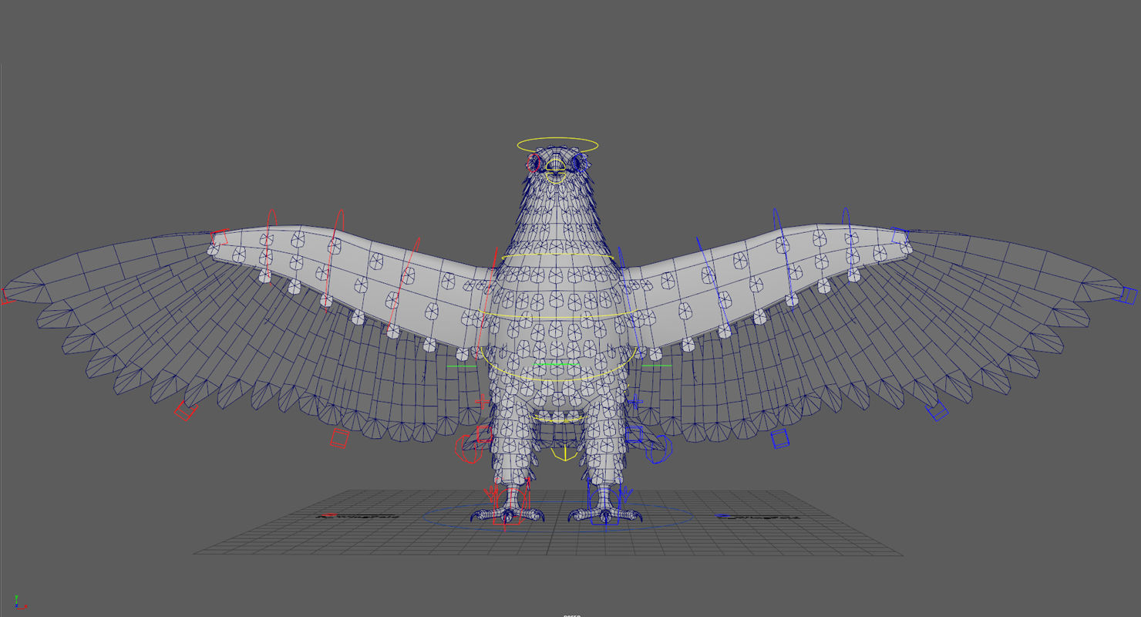Select the blue square below mid wing feathers
Screen dimensions: 1141x617
[780, 439]
